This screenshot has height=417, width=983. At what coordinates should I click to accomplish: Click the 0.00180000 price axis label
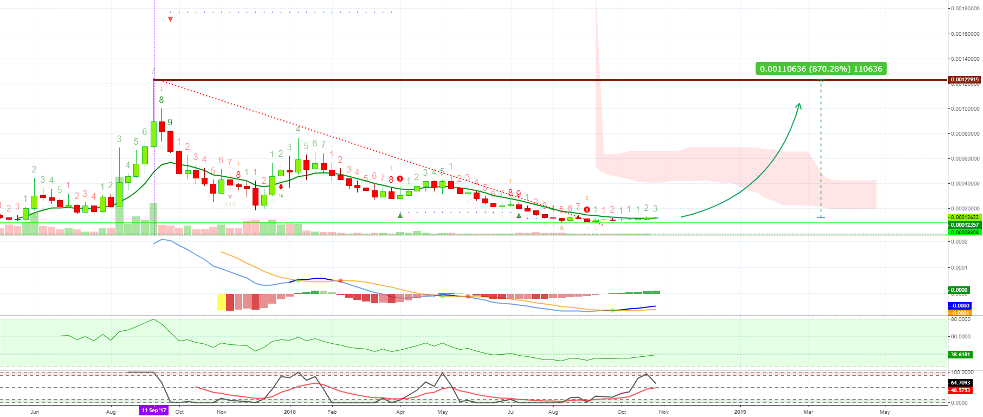[965, 9]
